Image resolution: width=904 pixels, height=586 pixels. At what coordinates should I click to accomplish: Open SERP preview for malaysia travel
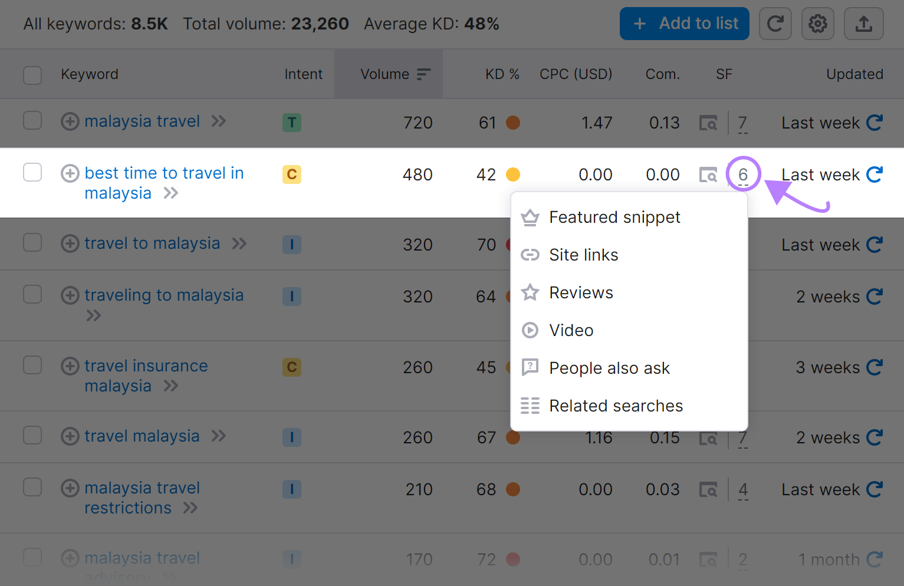pyautogui.click(x=708, y=123)
